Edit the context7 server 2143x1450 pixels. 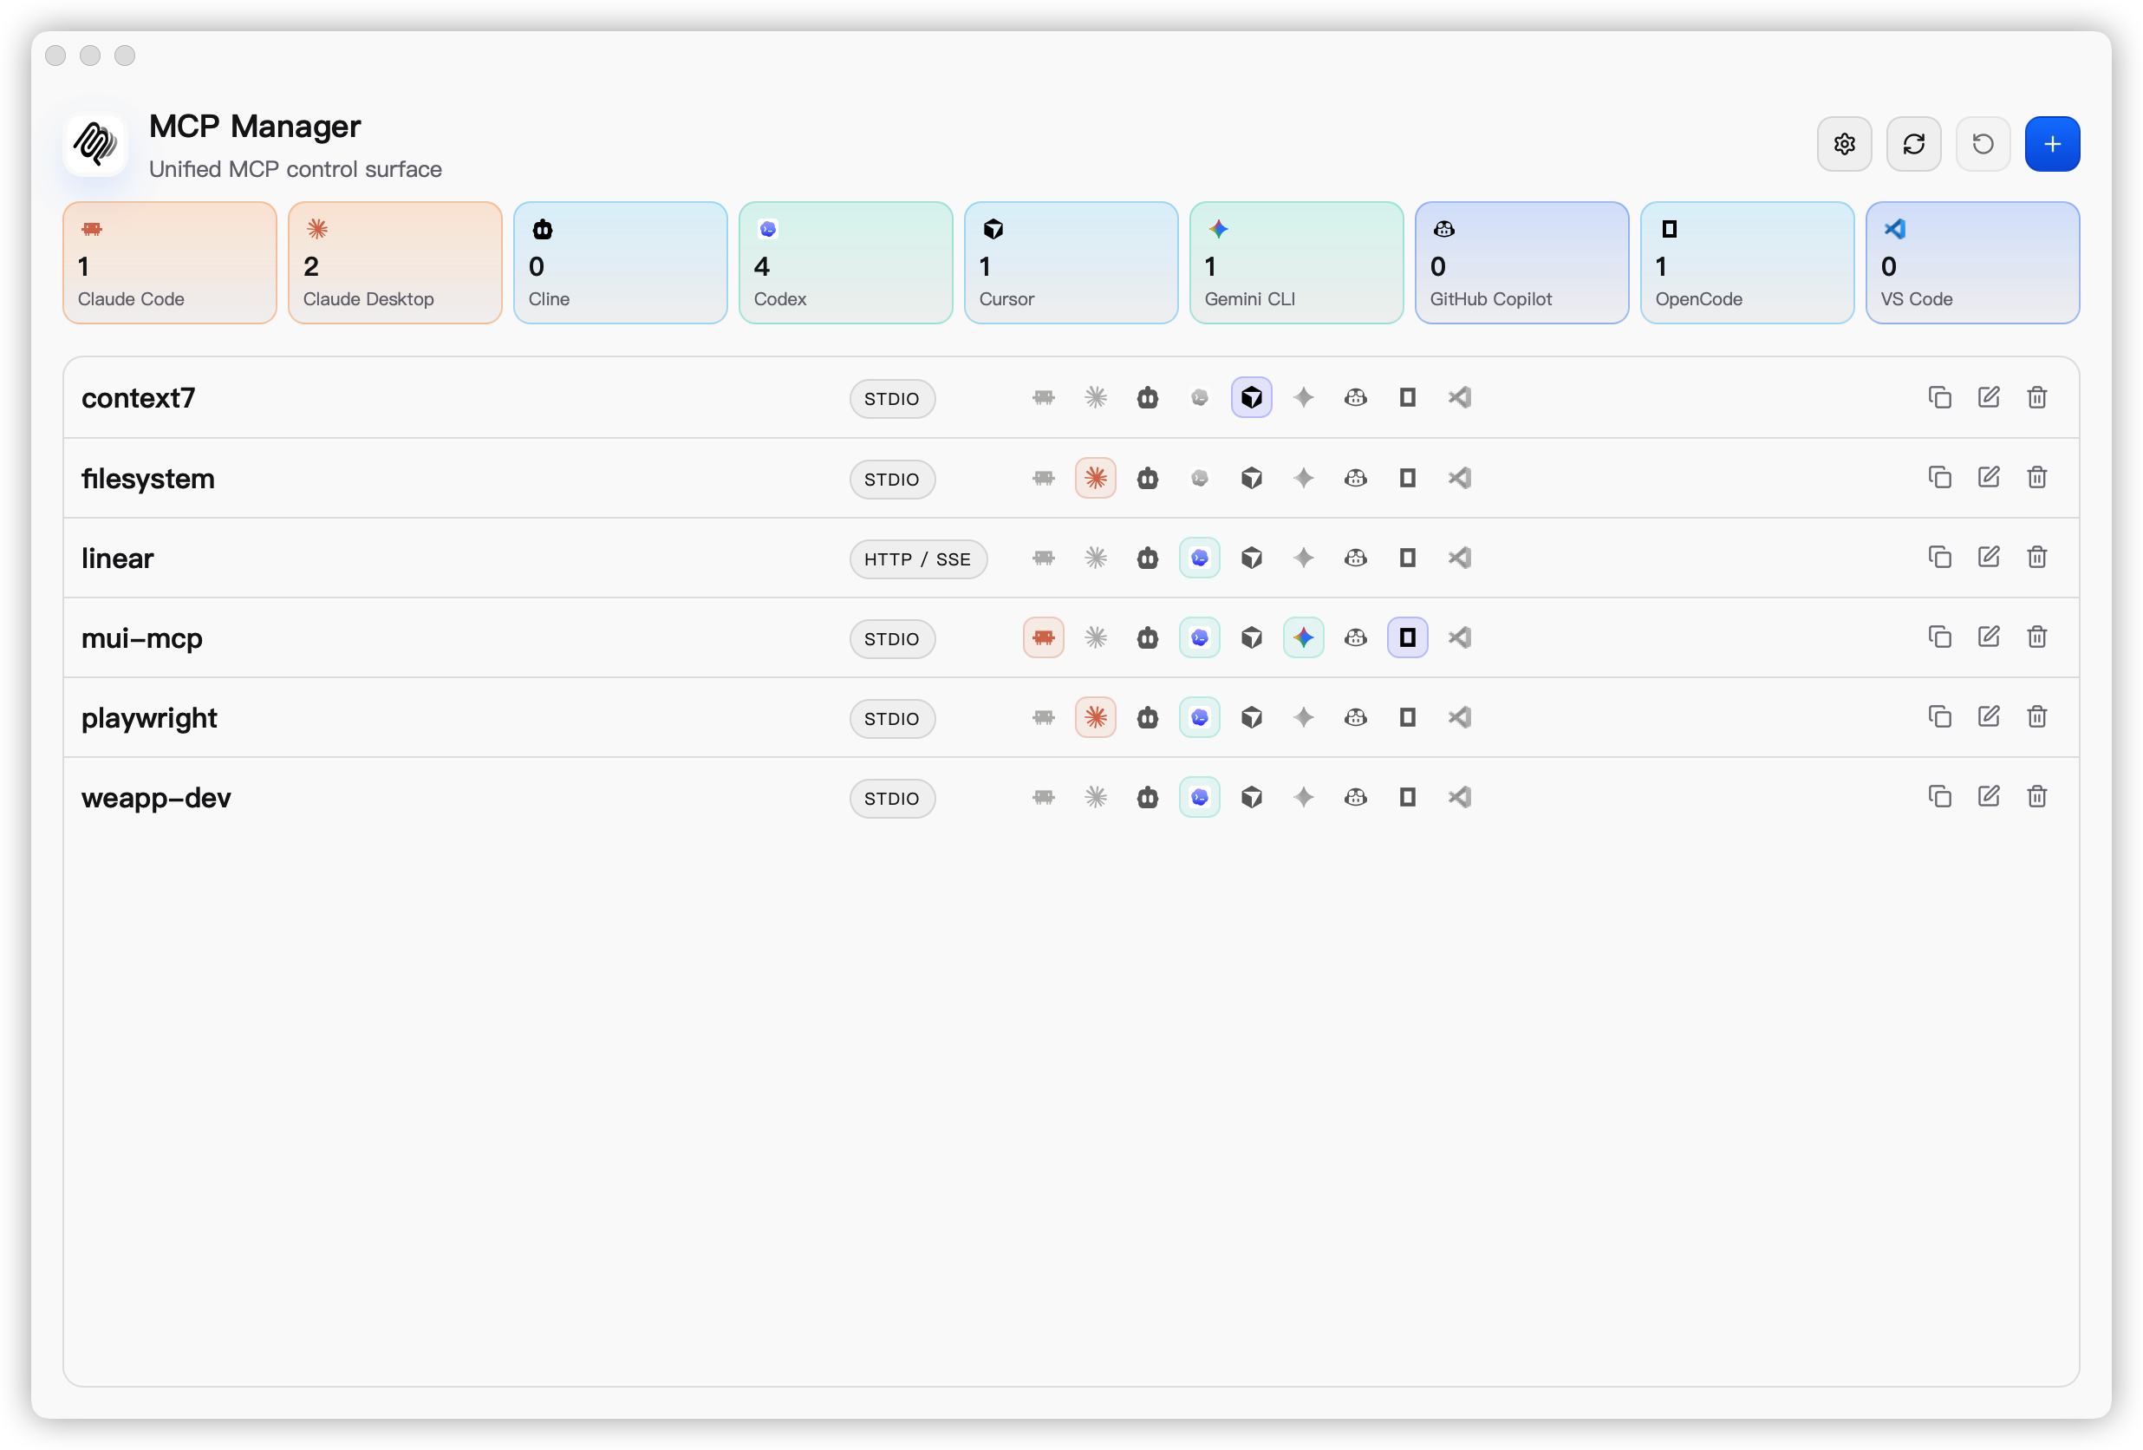click(1989, 397)
